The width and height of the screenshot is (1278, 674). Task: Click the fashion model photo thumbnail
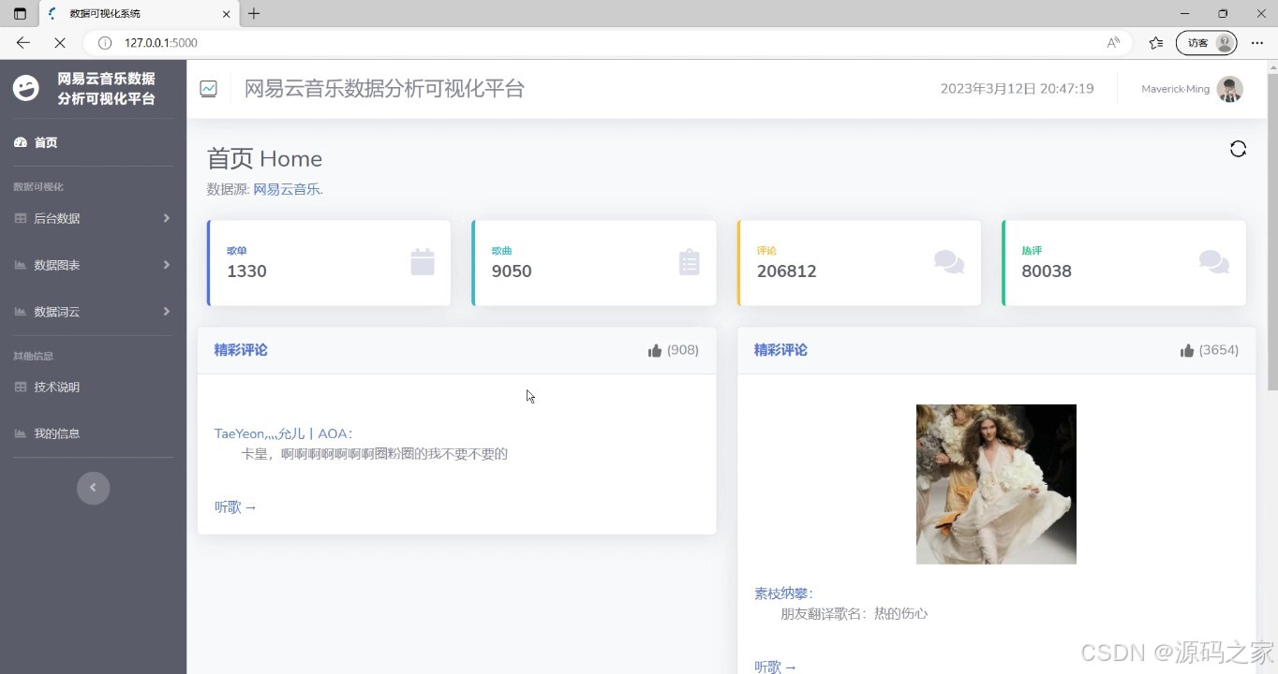click(x=996, y=484)
